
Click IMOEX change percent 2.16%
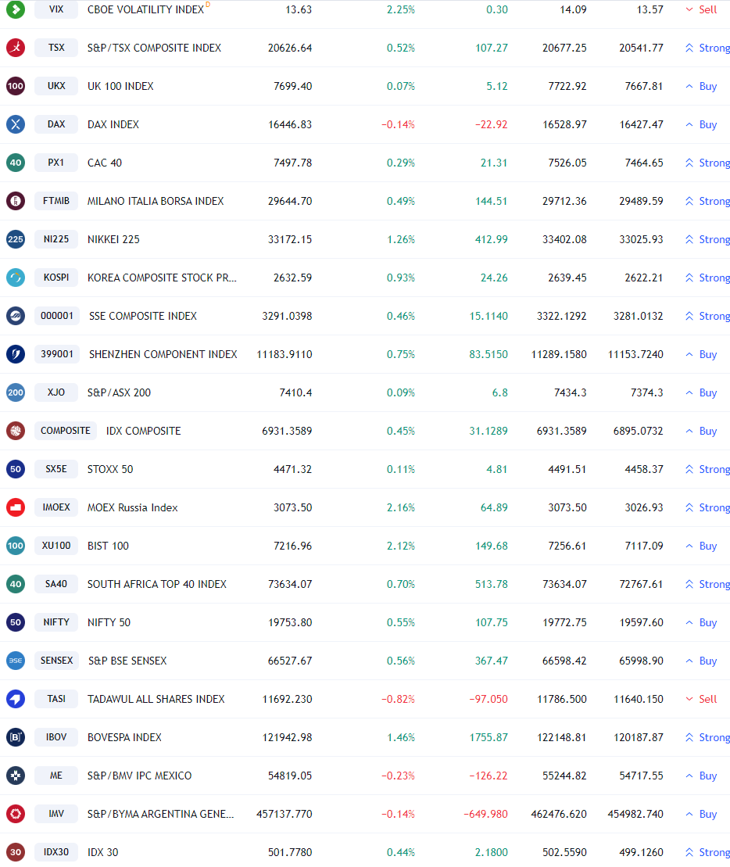(401, 507)
